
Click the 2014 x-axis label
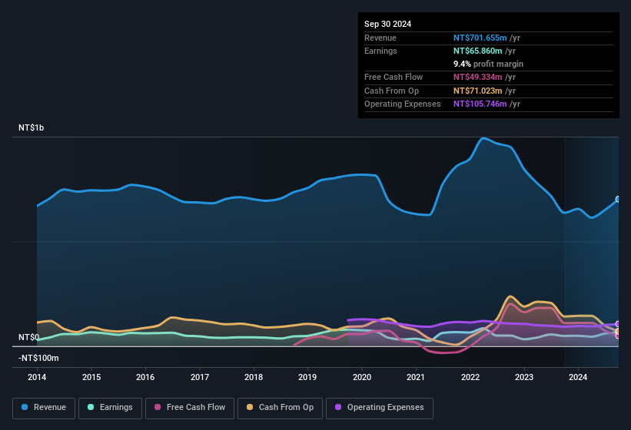point(37,377)
